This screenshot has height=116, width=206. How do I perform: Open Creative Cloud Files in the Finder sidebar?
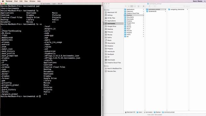pyautogui.click(x=113, y=63)
